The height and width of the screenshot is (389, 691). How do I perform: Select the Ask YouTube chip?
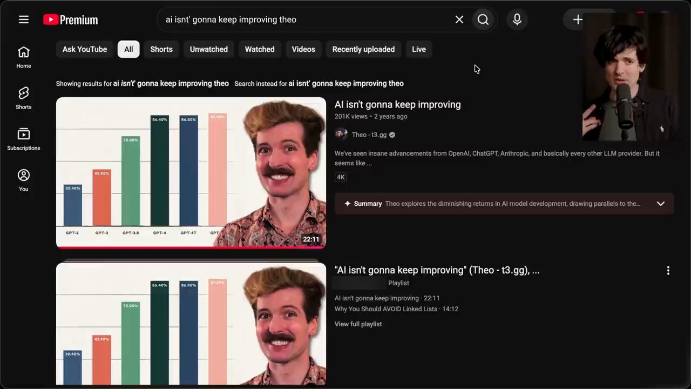[85, 49]
